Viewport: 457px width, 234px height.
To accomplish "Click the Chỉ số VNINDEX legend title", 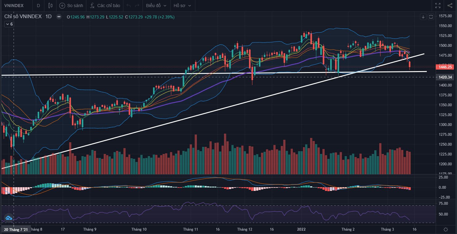I will coord(23,17).
